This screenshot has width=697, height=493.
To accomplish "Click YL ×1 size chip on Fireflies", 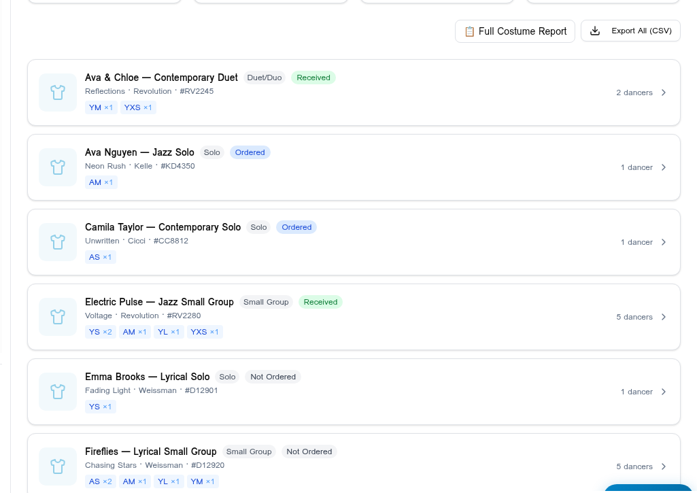I will pyautogui.click(x=169, y=481).
